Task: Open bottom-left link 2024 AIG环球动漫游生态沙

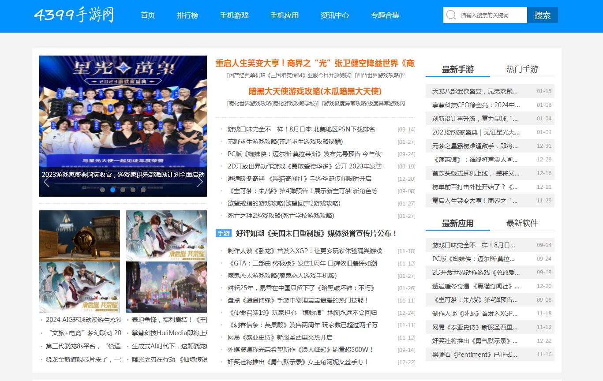Action: [83, 320]
